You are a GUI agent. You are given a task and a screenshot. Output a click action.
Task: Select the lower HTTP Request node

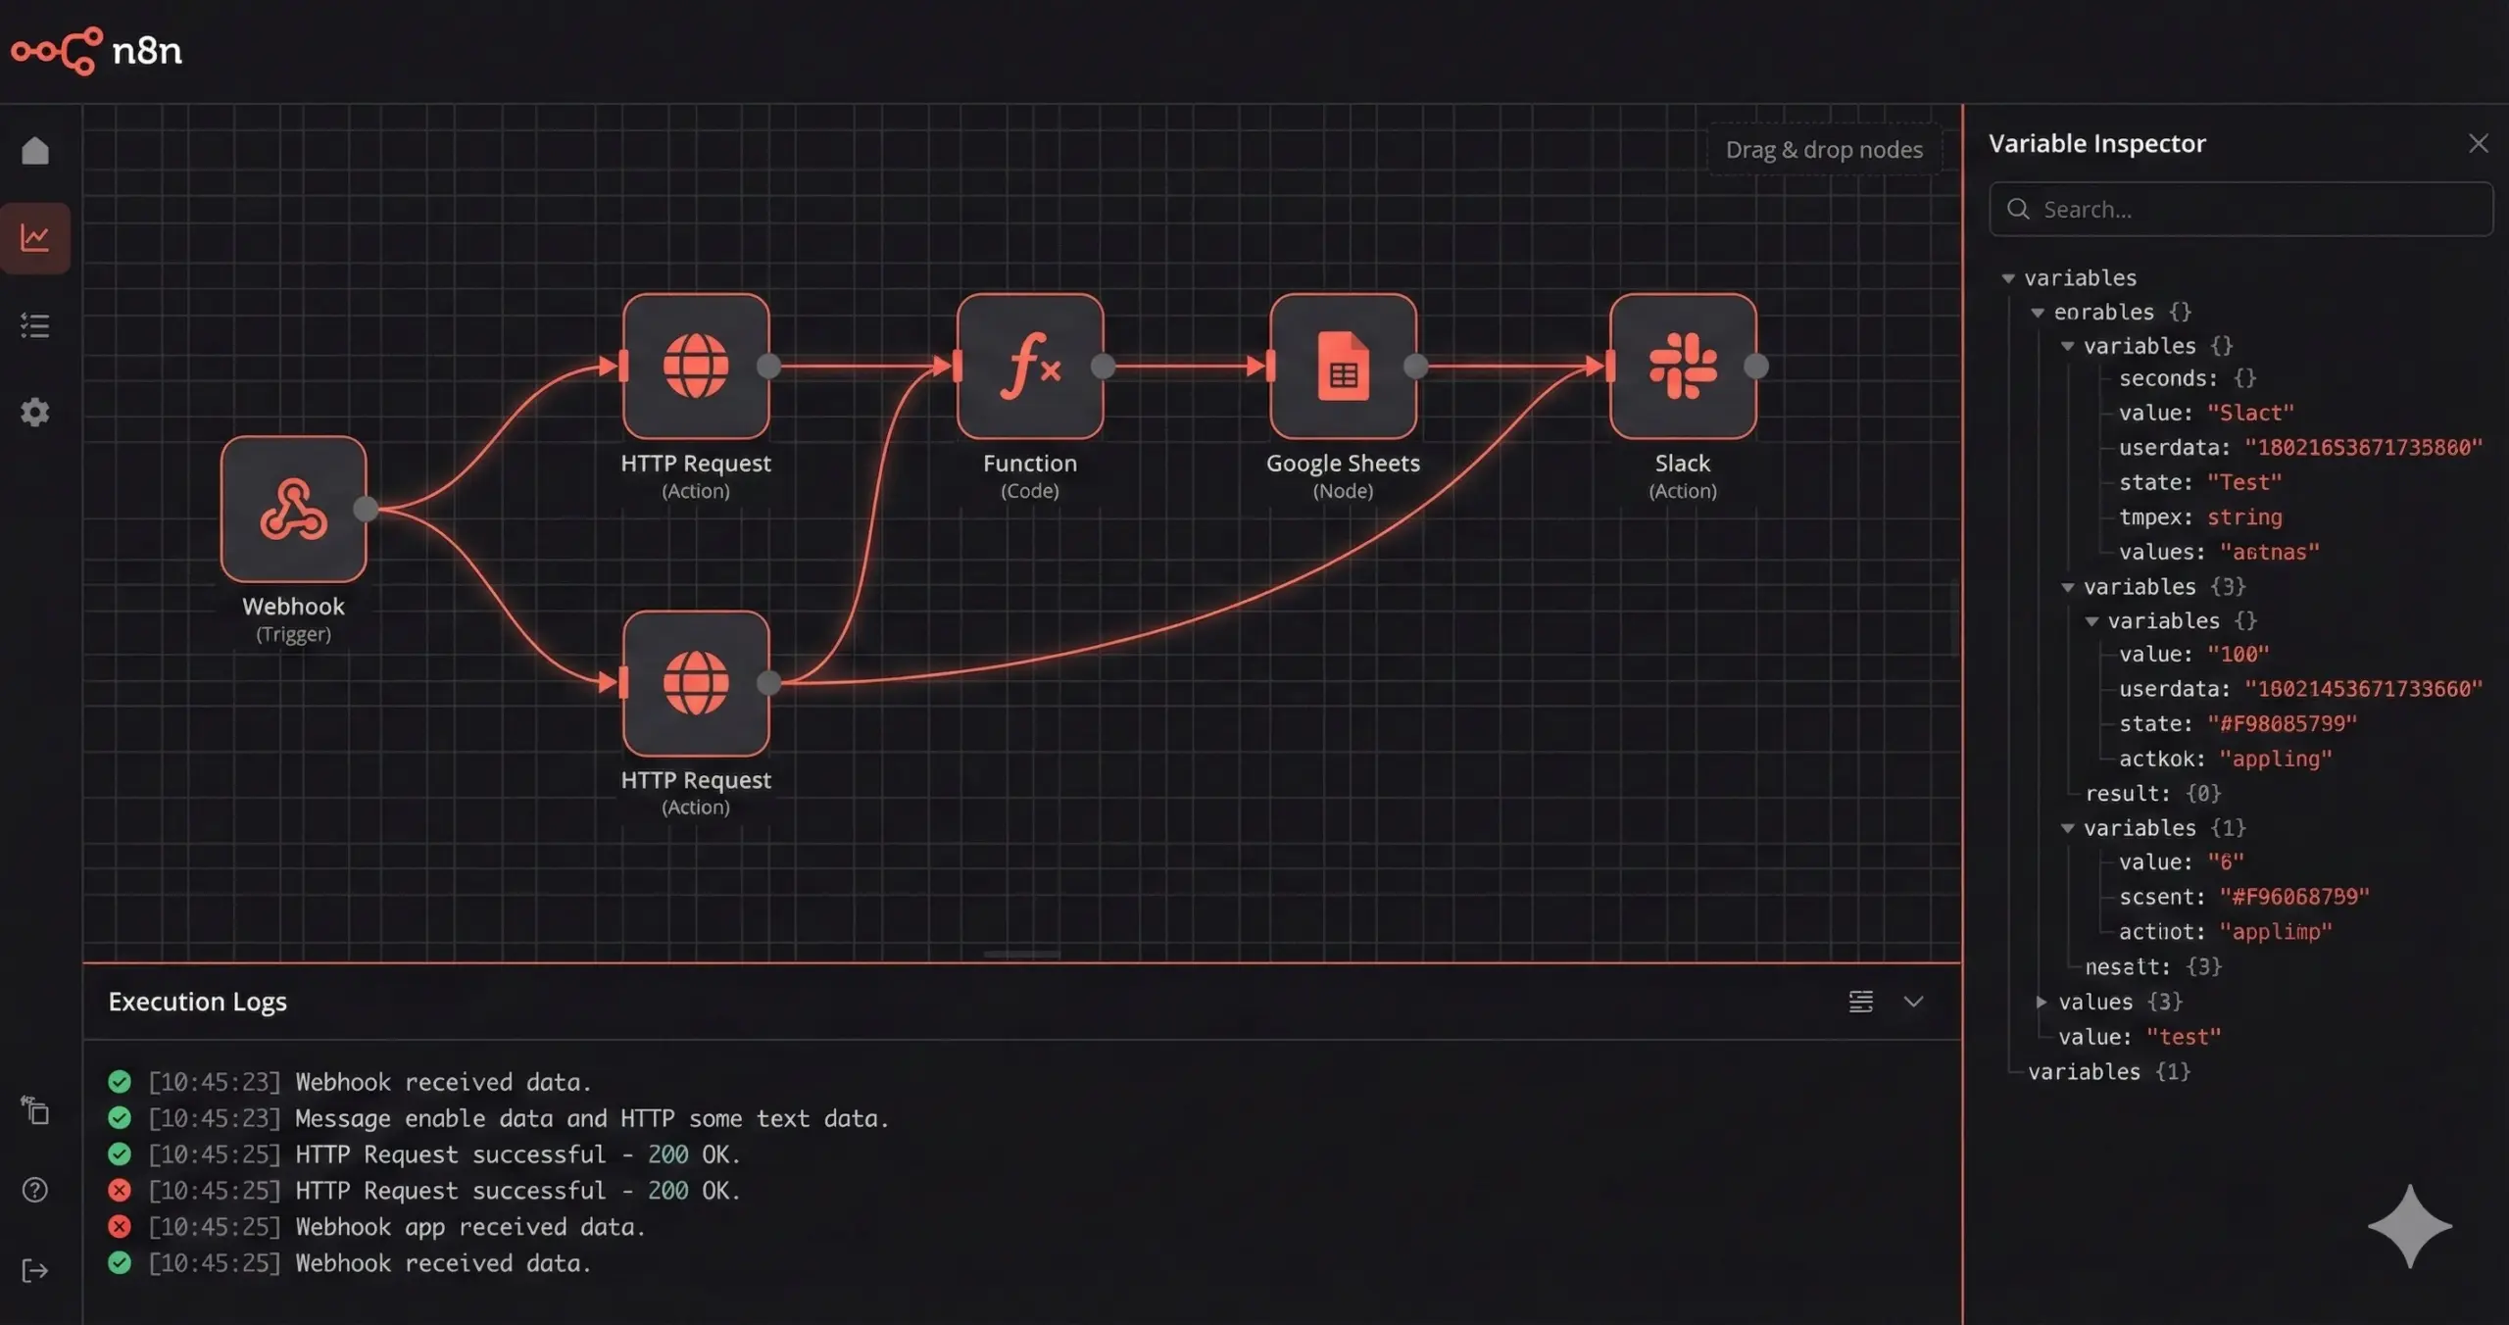[695, 683]
